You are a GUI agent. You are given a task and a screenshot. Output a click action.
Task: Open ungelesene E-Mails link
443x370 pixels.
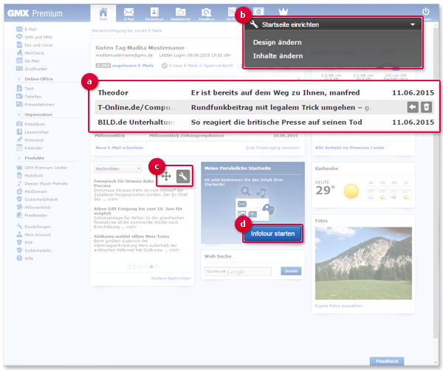pos(133,66)
